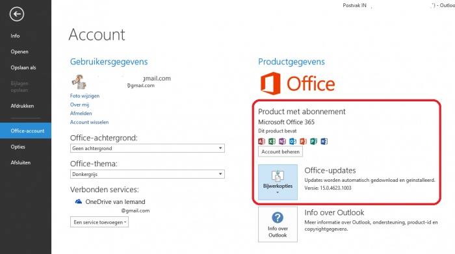Click the Access app icon

[x=261, y=141]
